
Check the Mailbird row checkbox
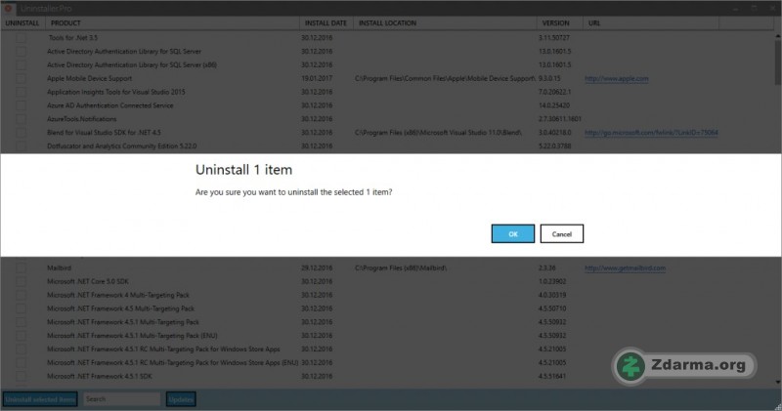[21, 268]
